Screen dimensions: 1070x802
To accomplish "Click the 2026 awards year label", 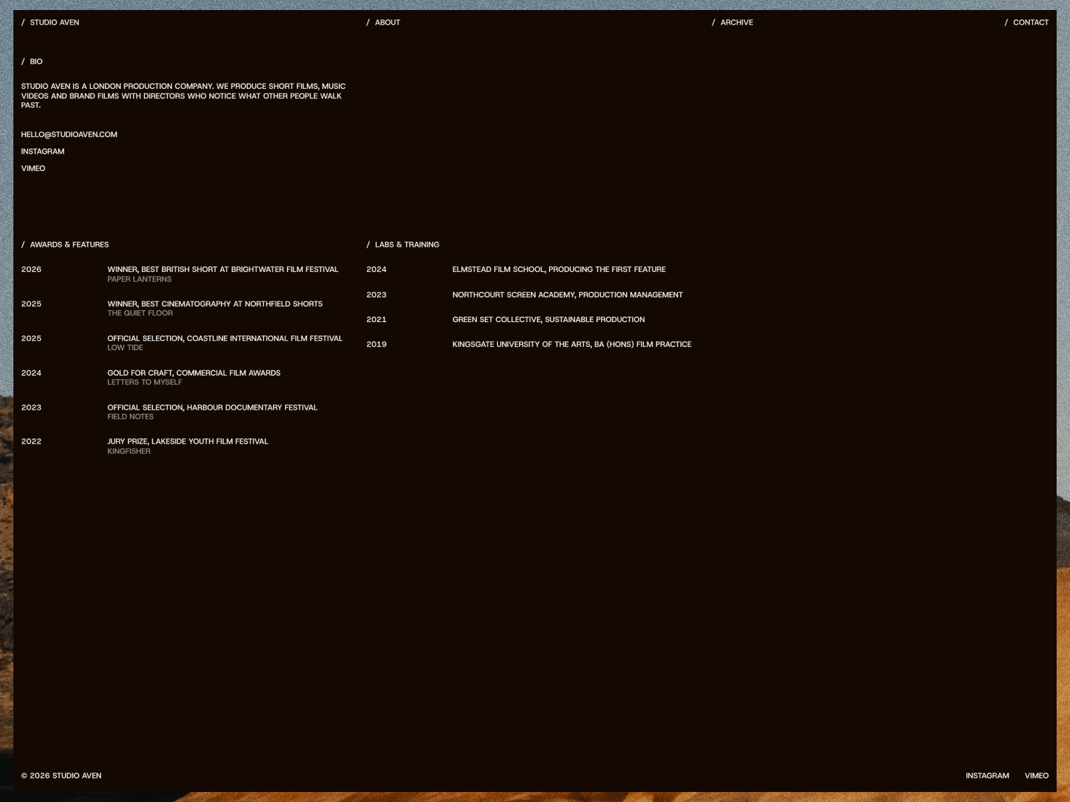I will 31,269.
